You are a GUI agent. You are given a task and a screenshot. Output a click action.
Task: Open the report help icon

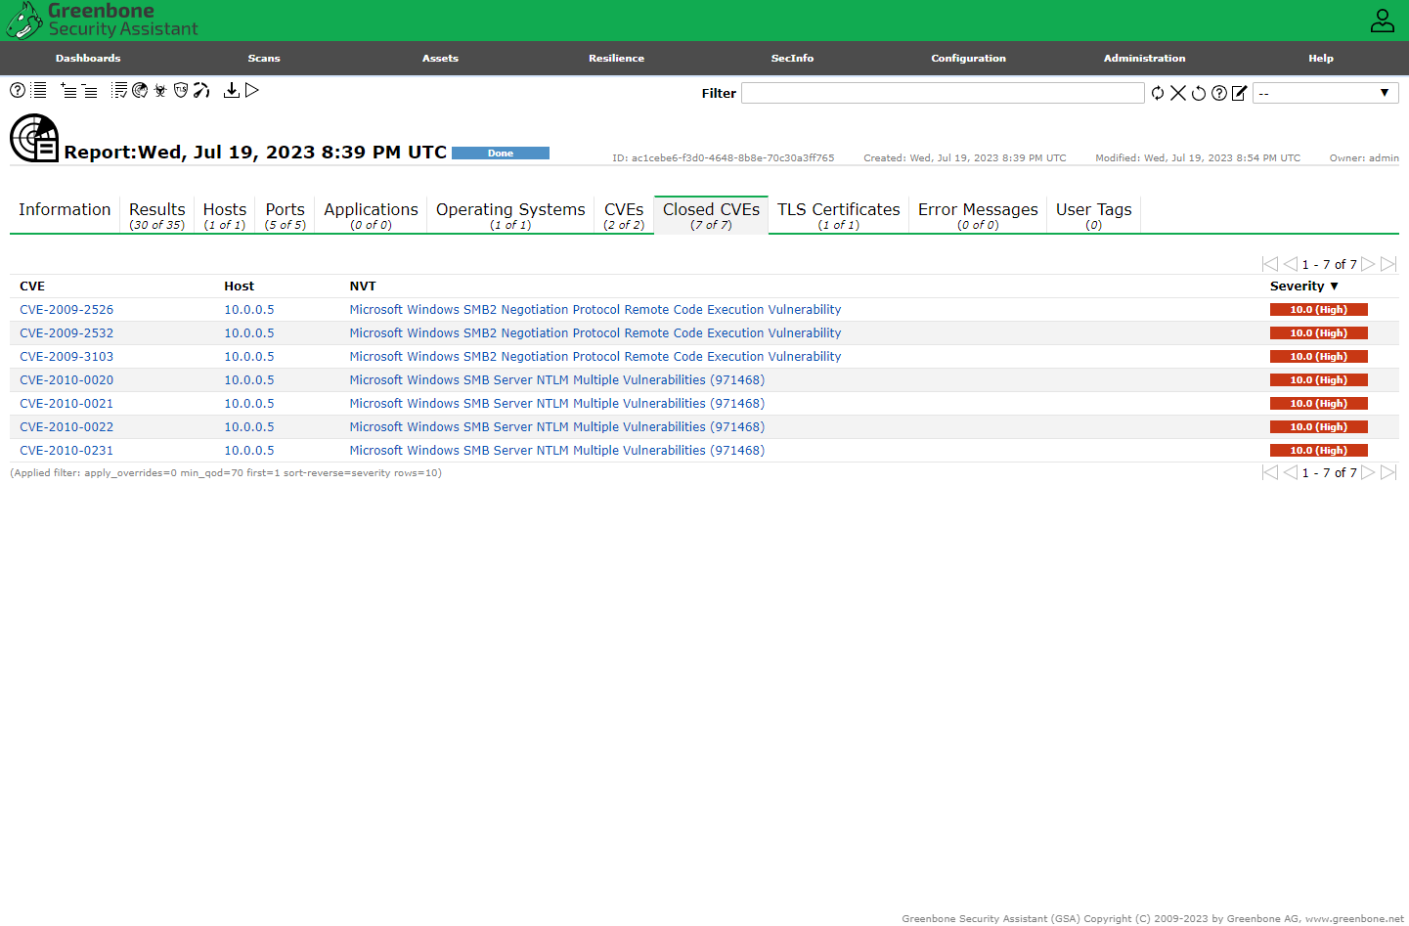[x=18, y=90]
